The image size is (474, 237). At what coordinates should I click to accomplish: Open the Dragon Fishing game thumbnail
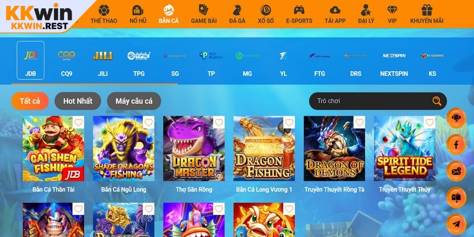(264, 149)
